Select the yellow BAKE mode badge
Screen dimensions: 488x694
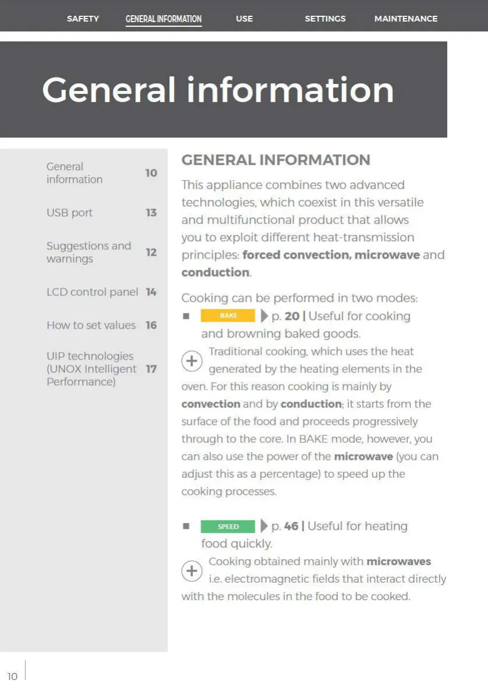coord(228,316)
